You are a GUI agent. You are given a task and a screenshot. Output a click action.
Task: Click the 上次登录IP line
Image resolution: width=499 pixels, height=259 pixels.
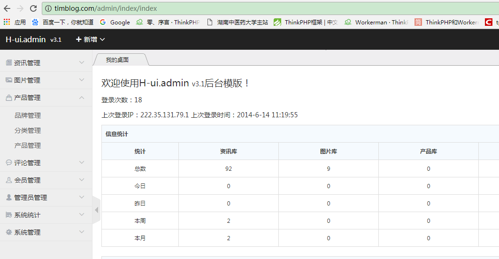point(200,115)
